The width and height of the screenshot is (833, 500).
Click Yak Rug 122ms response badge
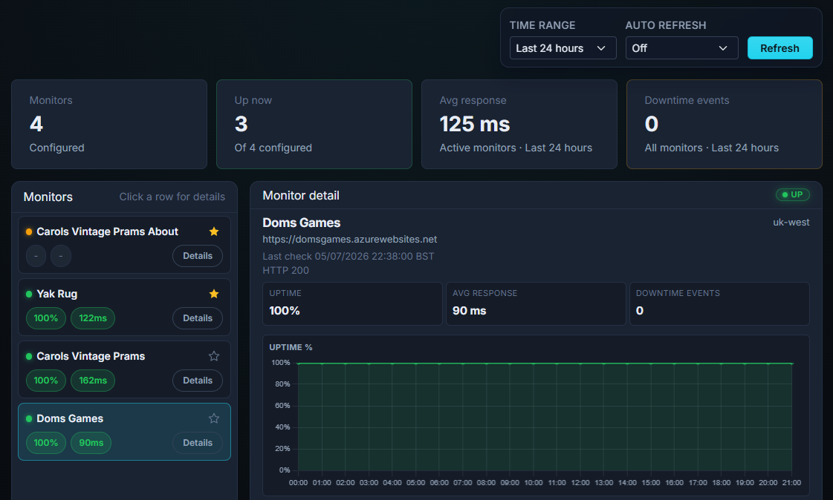click(x=93, y=318)
